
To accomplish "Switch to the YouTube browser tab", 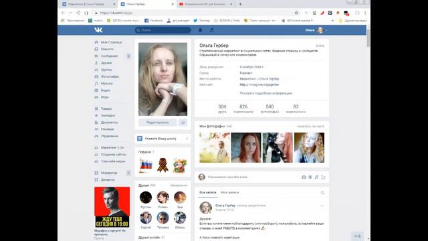I will pyautogui.click(x=205, y=4).
